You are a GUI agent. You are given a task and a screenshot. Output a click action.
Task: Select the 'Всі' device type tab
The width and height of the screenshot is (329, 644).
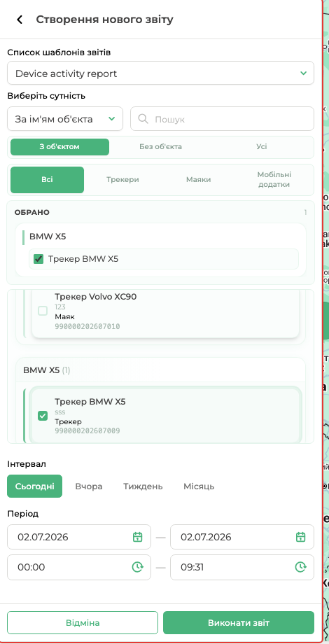(x=47, y=180)
